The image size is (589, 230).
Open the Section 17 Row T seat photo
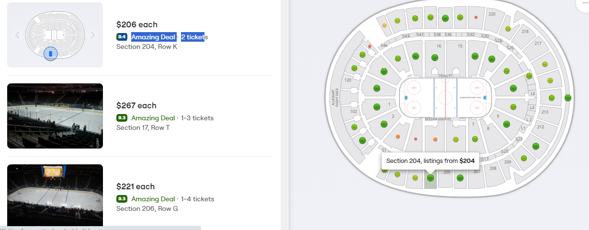pos(55,116)
